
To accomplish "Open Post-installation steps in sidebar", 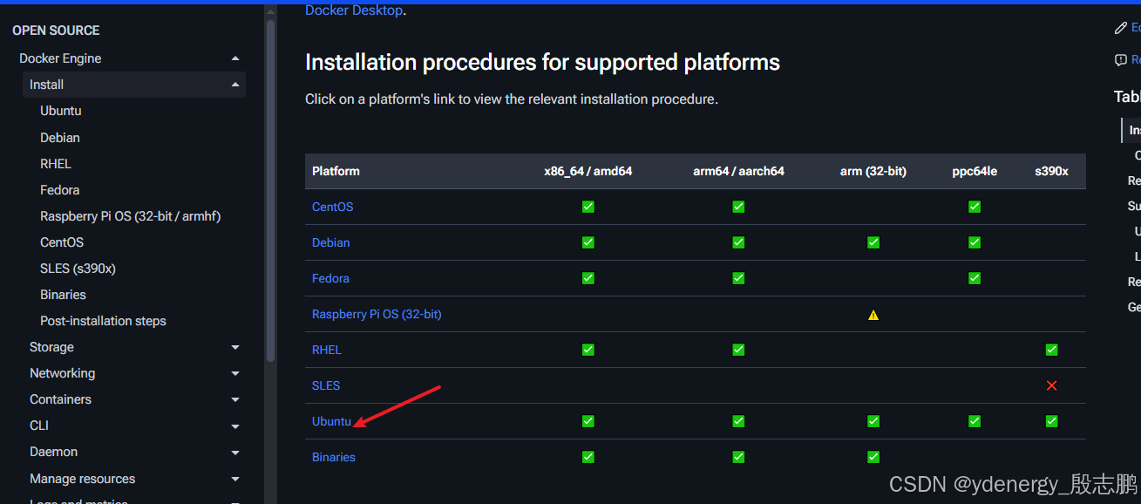I will coord(103,321).
